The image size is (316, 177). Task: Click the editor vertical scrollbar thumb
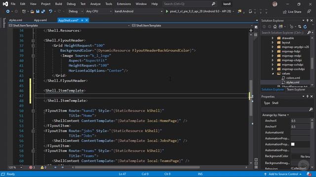point(251,98)
